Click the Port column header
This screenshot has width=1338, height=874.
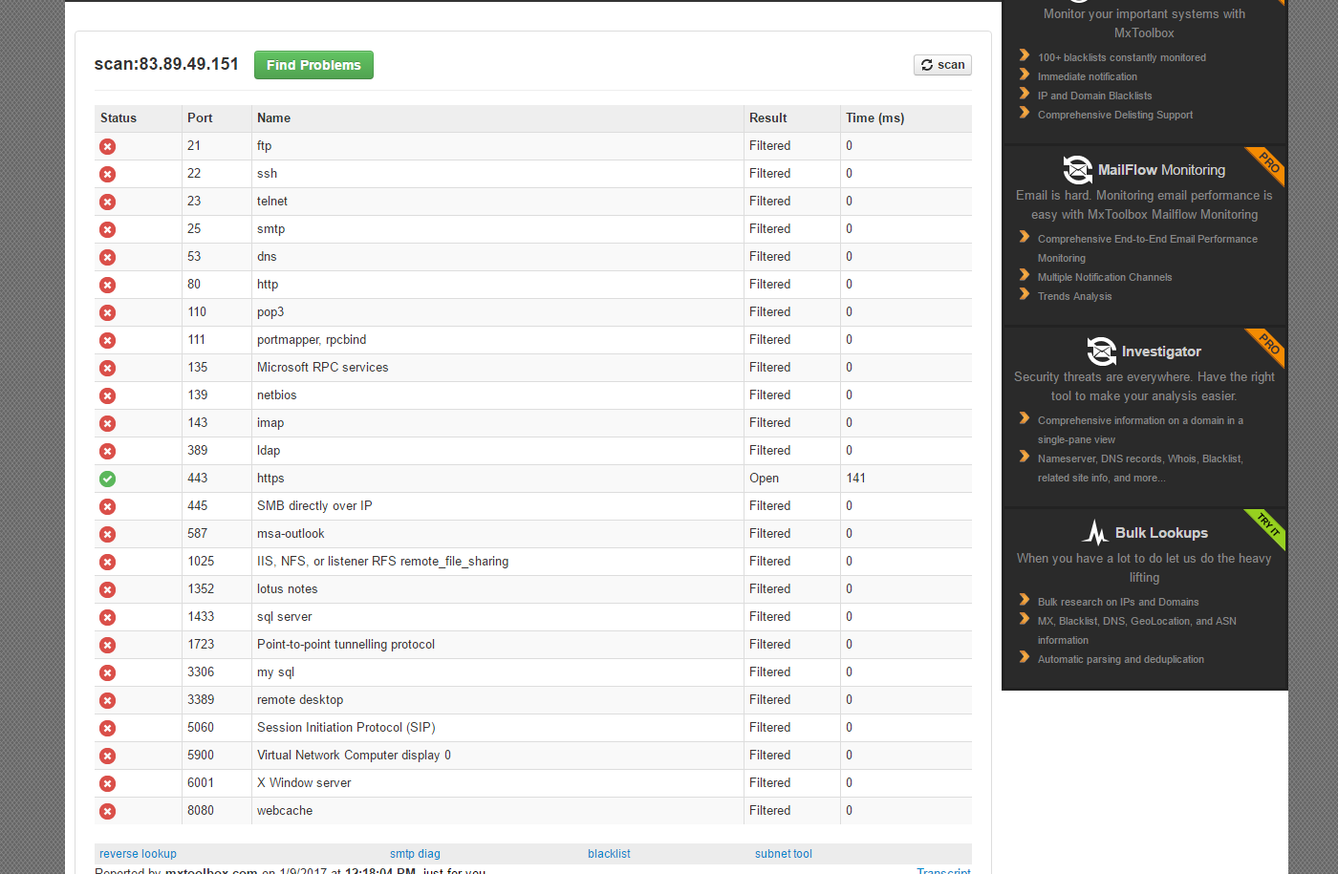[x=200, y=118]
